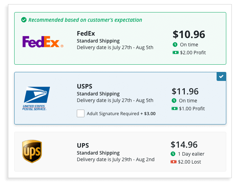Click the FedEx logo
237x185 pixels.
tap(43, 42)
